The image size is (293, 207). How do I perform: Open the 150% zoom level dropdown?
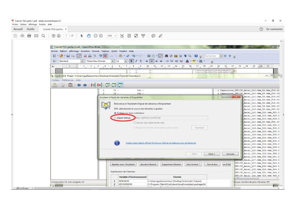[111, 36]
